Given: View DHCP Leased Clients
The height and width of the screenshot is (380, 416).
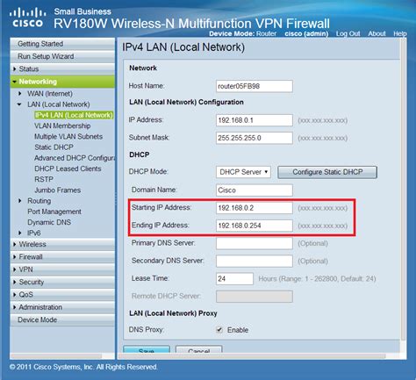Looking at the screenshot, I should 68,168.
